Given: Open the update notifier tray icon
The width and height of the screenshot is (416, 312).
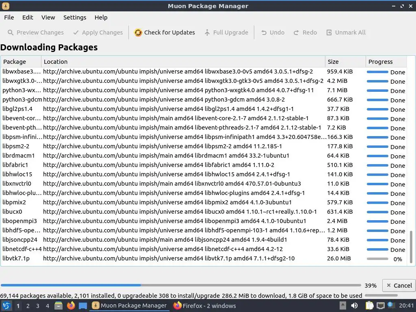Looking at the screenshot, I should pos(390,305).
